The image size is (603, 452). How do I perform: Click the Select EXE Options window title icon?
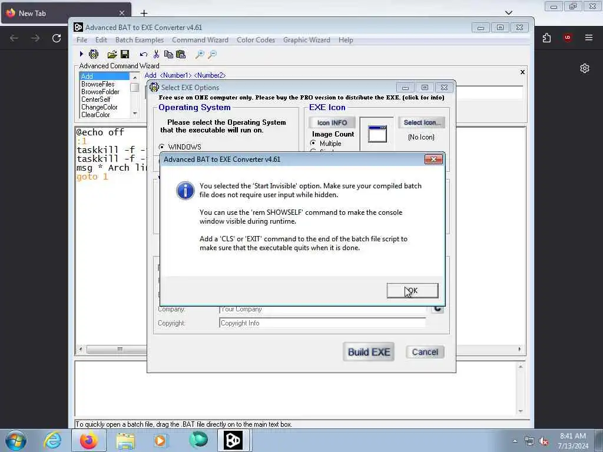pos(154,87)
